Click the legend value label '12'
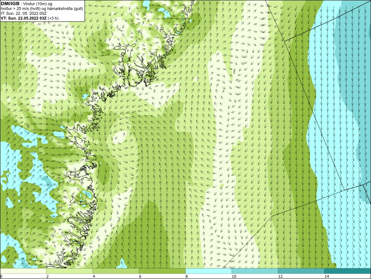 (280, 277)
